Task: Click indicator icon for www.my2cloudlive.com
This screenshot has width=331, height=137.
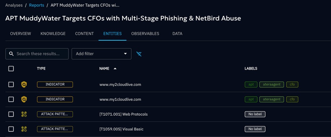Action: [x=24, y=84]
